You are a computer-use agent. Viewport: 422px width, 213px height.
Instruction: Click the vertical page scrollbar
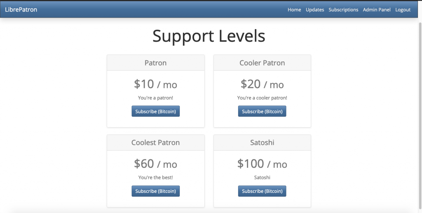tap(420, 115)
